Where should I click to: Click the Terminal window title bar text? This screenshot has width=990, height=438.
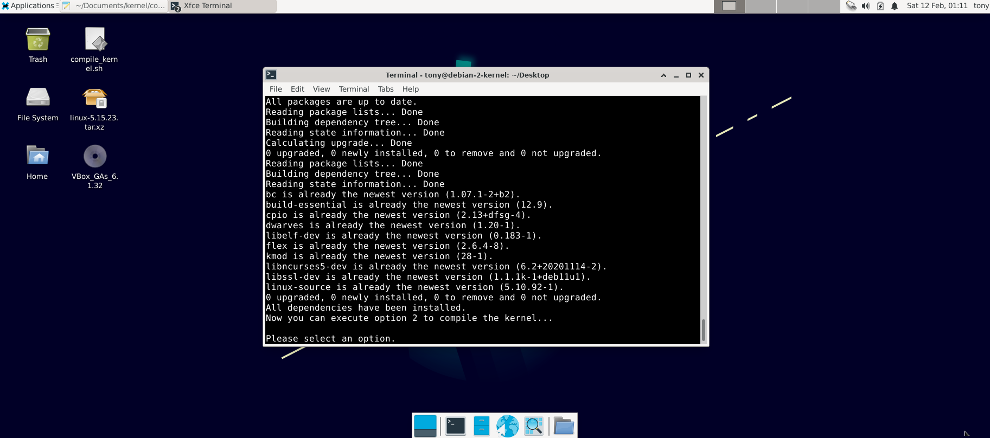pyautogui.click(x=467, y=75)
